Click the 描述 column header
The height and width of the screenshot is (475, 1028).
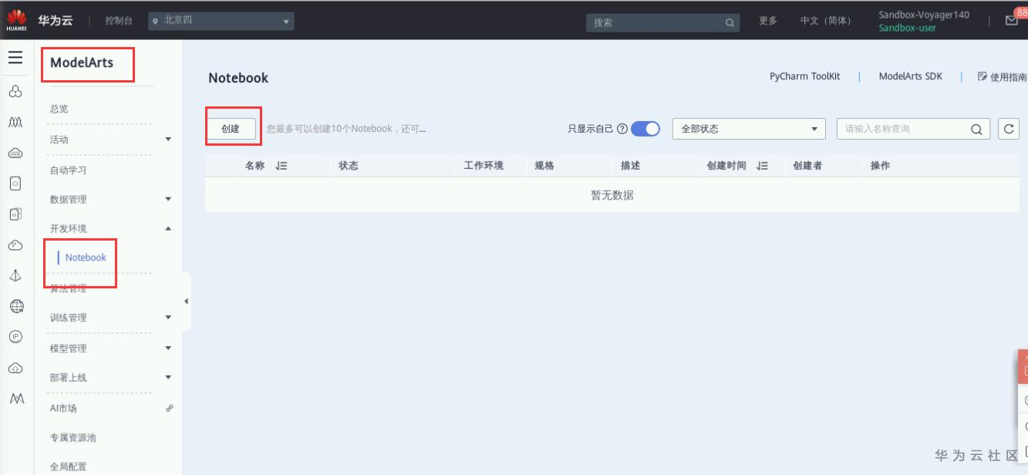tap(630, 166)
